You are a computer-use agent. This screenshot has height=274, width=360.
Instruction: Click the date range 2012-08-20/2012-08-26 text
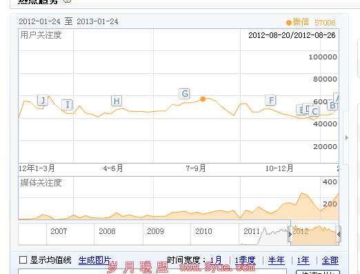pos(292,35)
